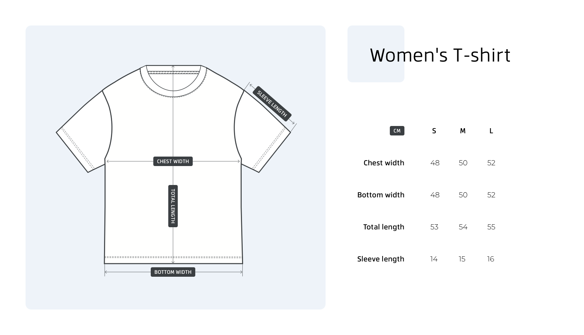Click the CM unit badge

click(397, 131)
